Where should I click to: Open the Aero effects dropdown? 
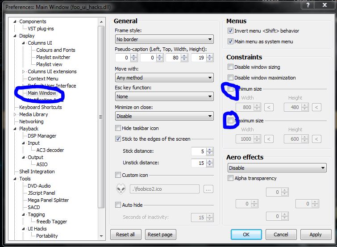tap(277, 168)
